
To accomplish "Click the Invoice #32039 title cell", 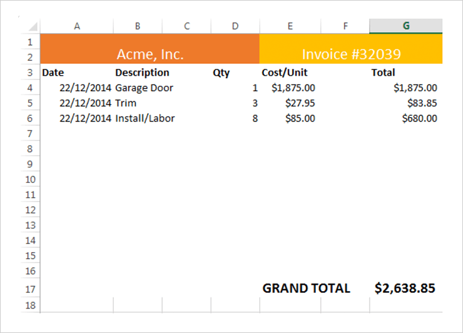I will [351, 49].
